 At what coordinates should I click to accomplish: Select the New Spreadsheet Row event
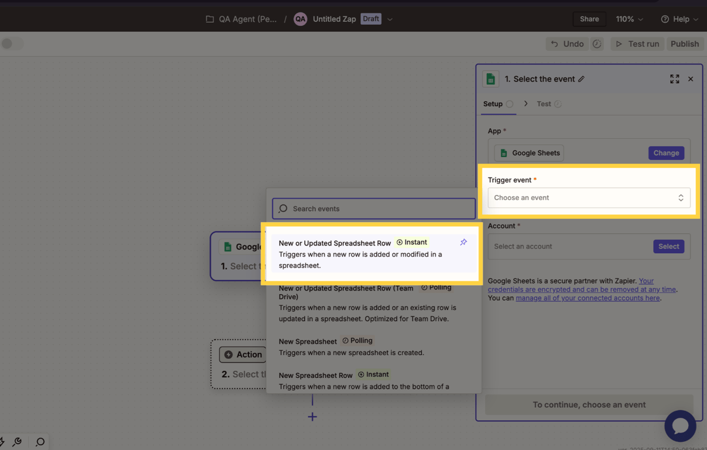click(373, 380)
